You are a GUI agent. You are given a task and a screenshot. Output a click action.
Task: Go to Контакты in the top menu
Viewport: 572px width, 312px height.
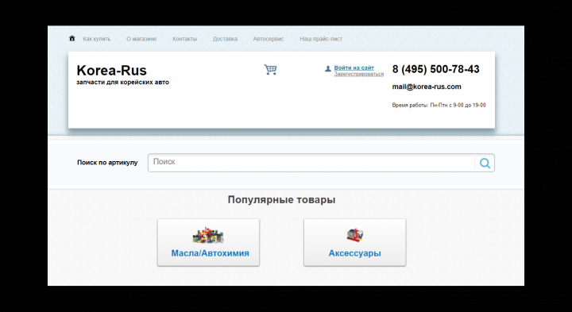[x=184, y=39]
